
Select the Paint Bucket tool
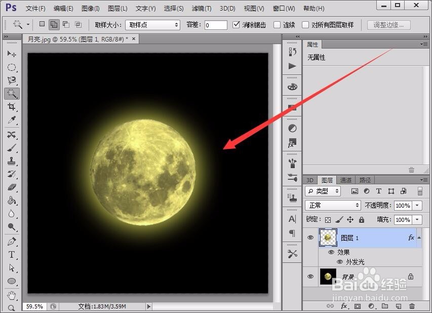tap(12, 200)
